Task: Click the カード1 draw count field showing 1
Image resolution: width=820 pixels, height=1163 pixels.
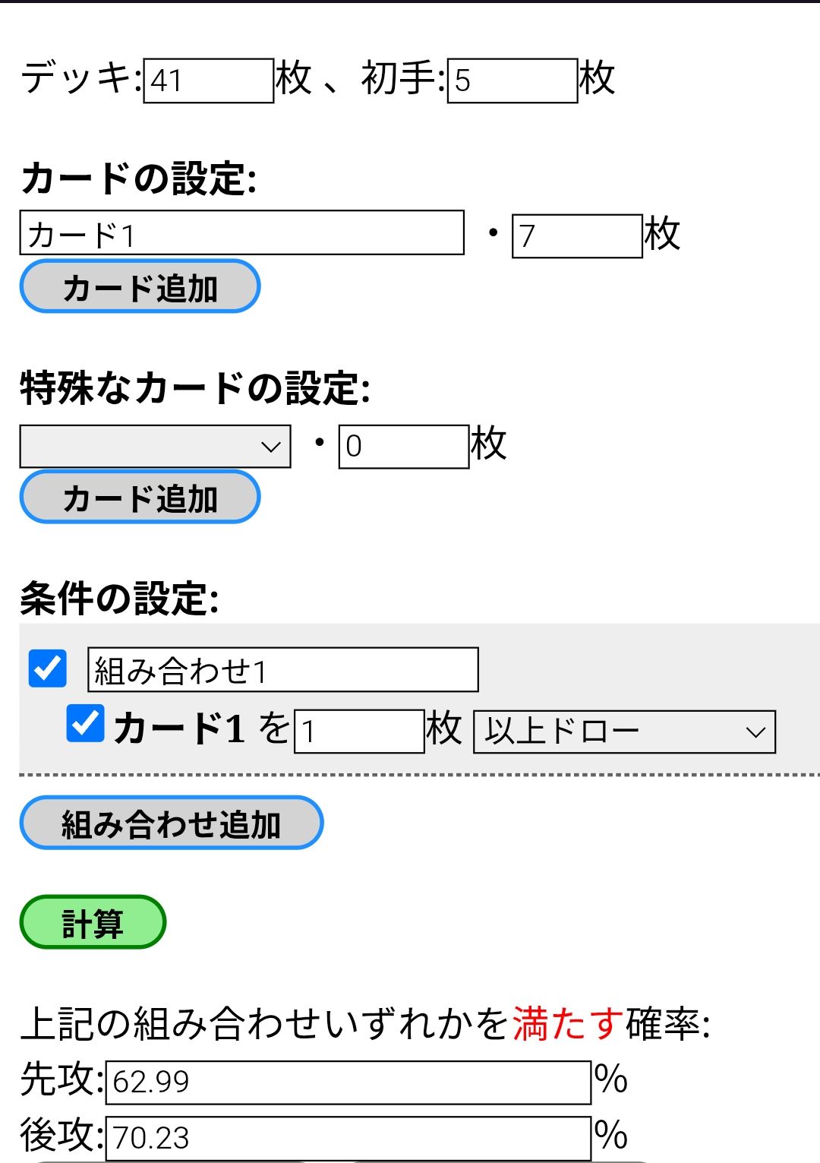Action: click(x=359, y=732)
